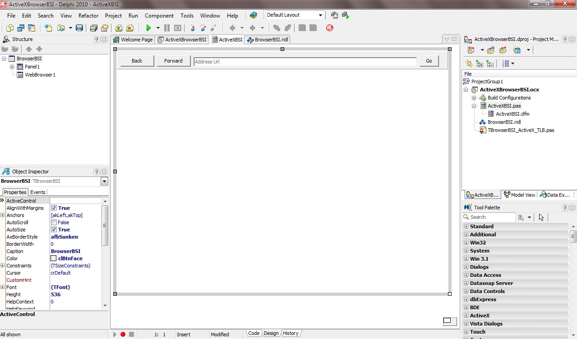Image resolution: width=577 pixels, height=339 pixels.
Task: Click the New Items toolbar icon
Action: pyautogui.click(x=48, y=28)
